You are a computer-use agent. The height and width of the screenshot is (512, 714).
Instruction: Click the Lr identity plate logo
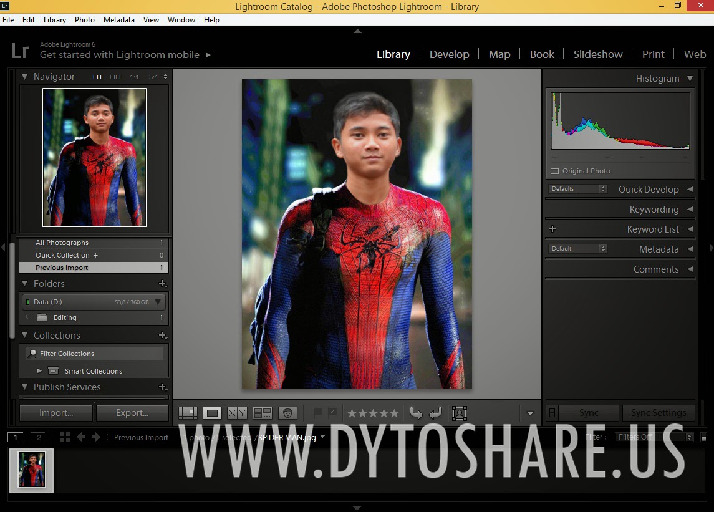pyautogui.click(x=20, y=51)
